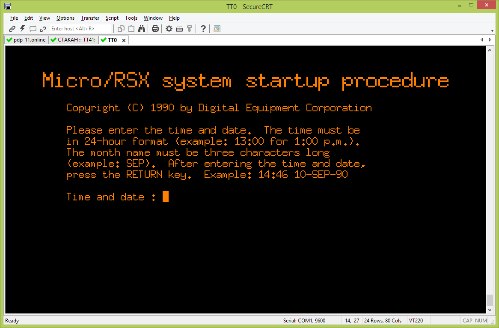Click the Help question mark icon
The image size is (499, 328).
tap(203, 29)
